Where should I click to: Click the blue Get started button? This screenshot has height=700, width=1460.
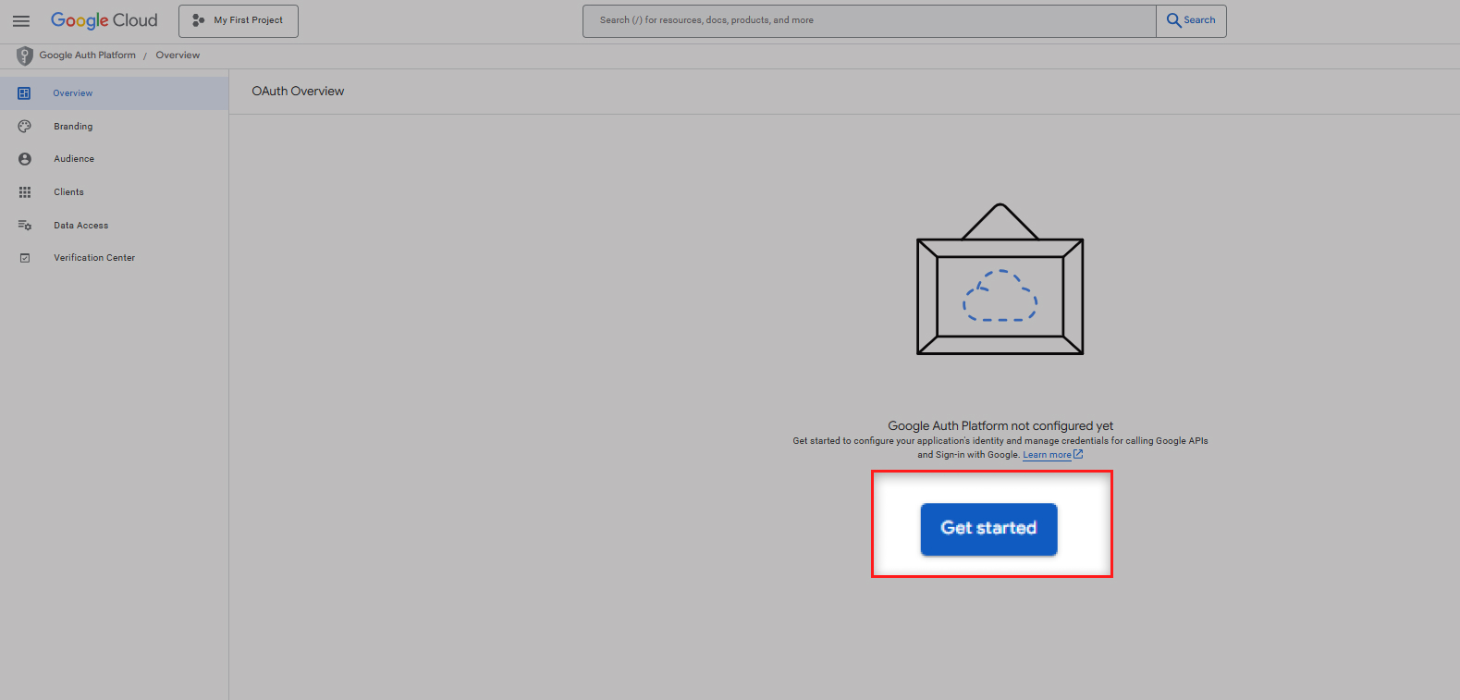[988, 529]
